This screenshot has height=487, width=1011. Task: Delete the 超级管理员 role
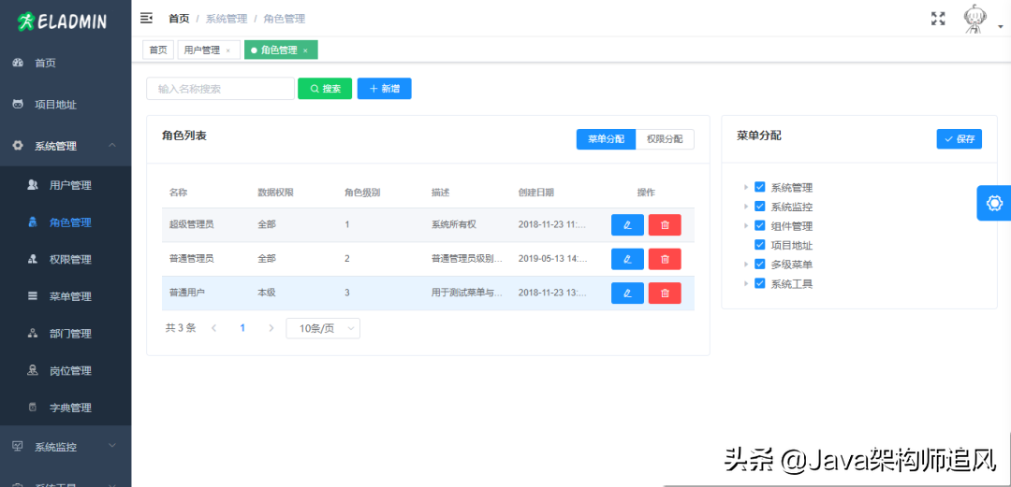pyautogui.click(x=665, y=225)
